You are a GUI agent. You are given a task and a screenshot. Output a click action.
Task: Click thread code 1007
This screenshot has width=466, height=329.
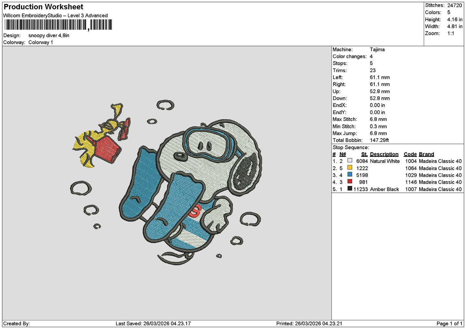[411, 189]
